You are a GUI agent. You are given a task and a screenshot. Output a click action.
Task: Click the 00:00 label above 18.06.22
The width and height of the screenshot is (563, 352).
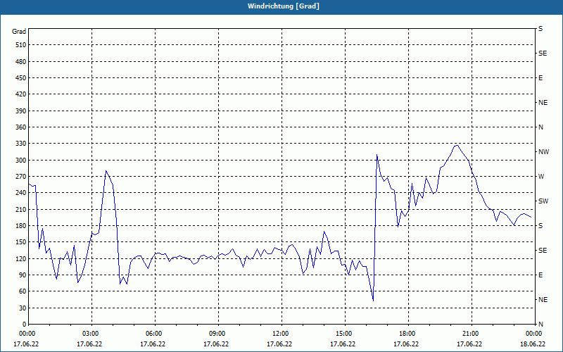pos(533,334)
